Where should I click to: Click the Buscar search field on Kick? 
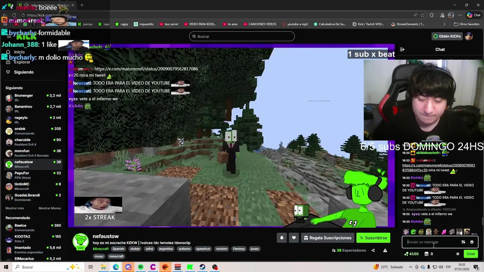tap(242, 36)
